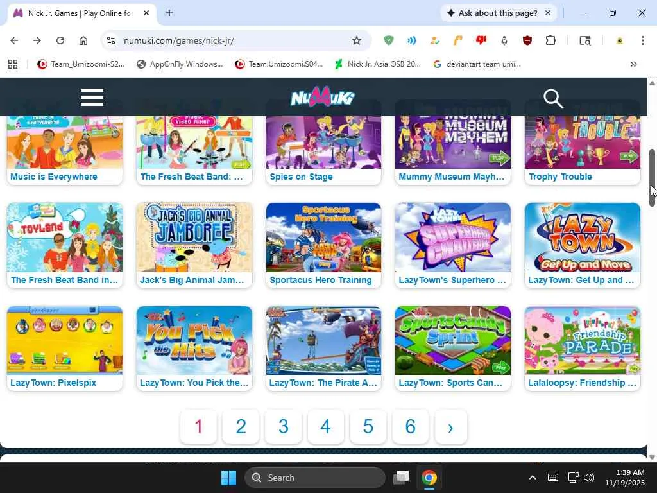The height and width of the screenshot is (493, 657).
Task: Open the browser home page
Action: (x=83, y=40)
